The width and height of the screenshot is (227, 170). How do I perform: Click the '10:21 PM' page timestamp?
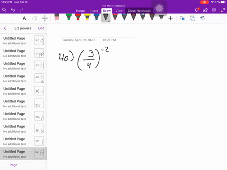(x=109, y=40)
